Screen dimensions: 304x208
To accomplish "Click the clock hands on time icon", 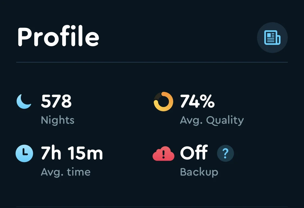I will 25,152.
